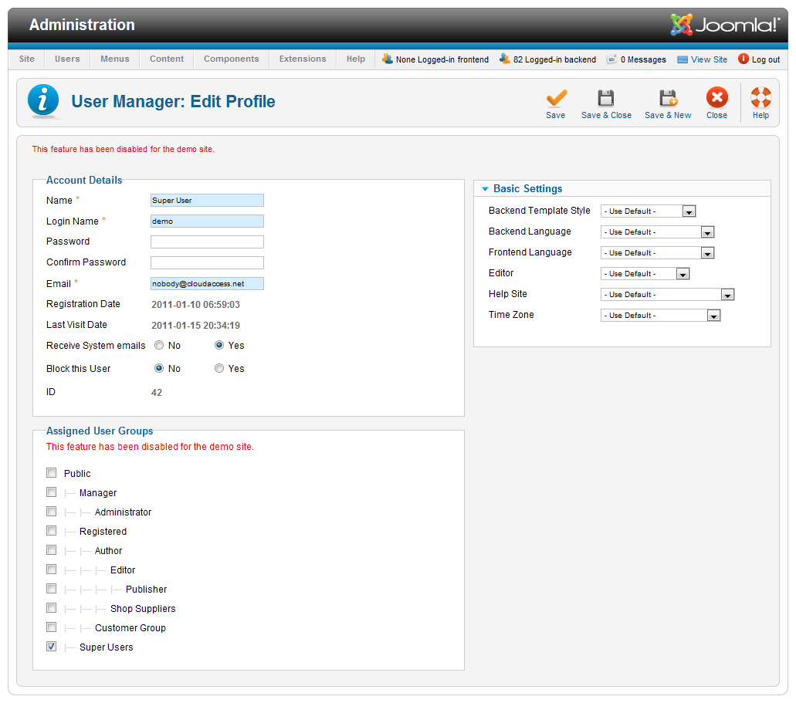This screenshot has width=796, height=703.
Task: Select Yes for Block this User
Action: [x=219, y=369]
